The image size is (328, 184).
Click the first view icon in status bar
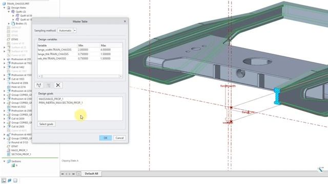(4, 180)
